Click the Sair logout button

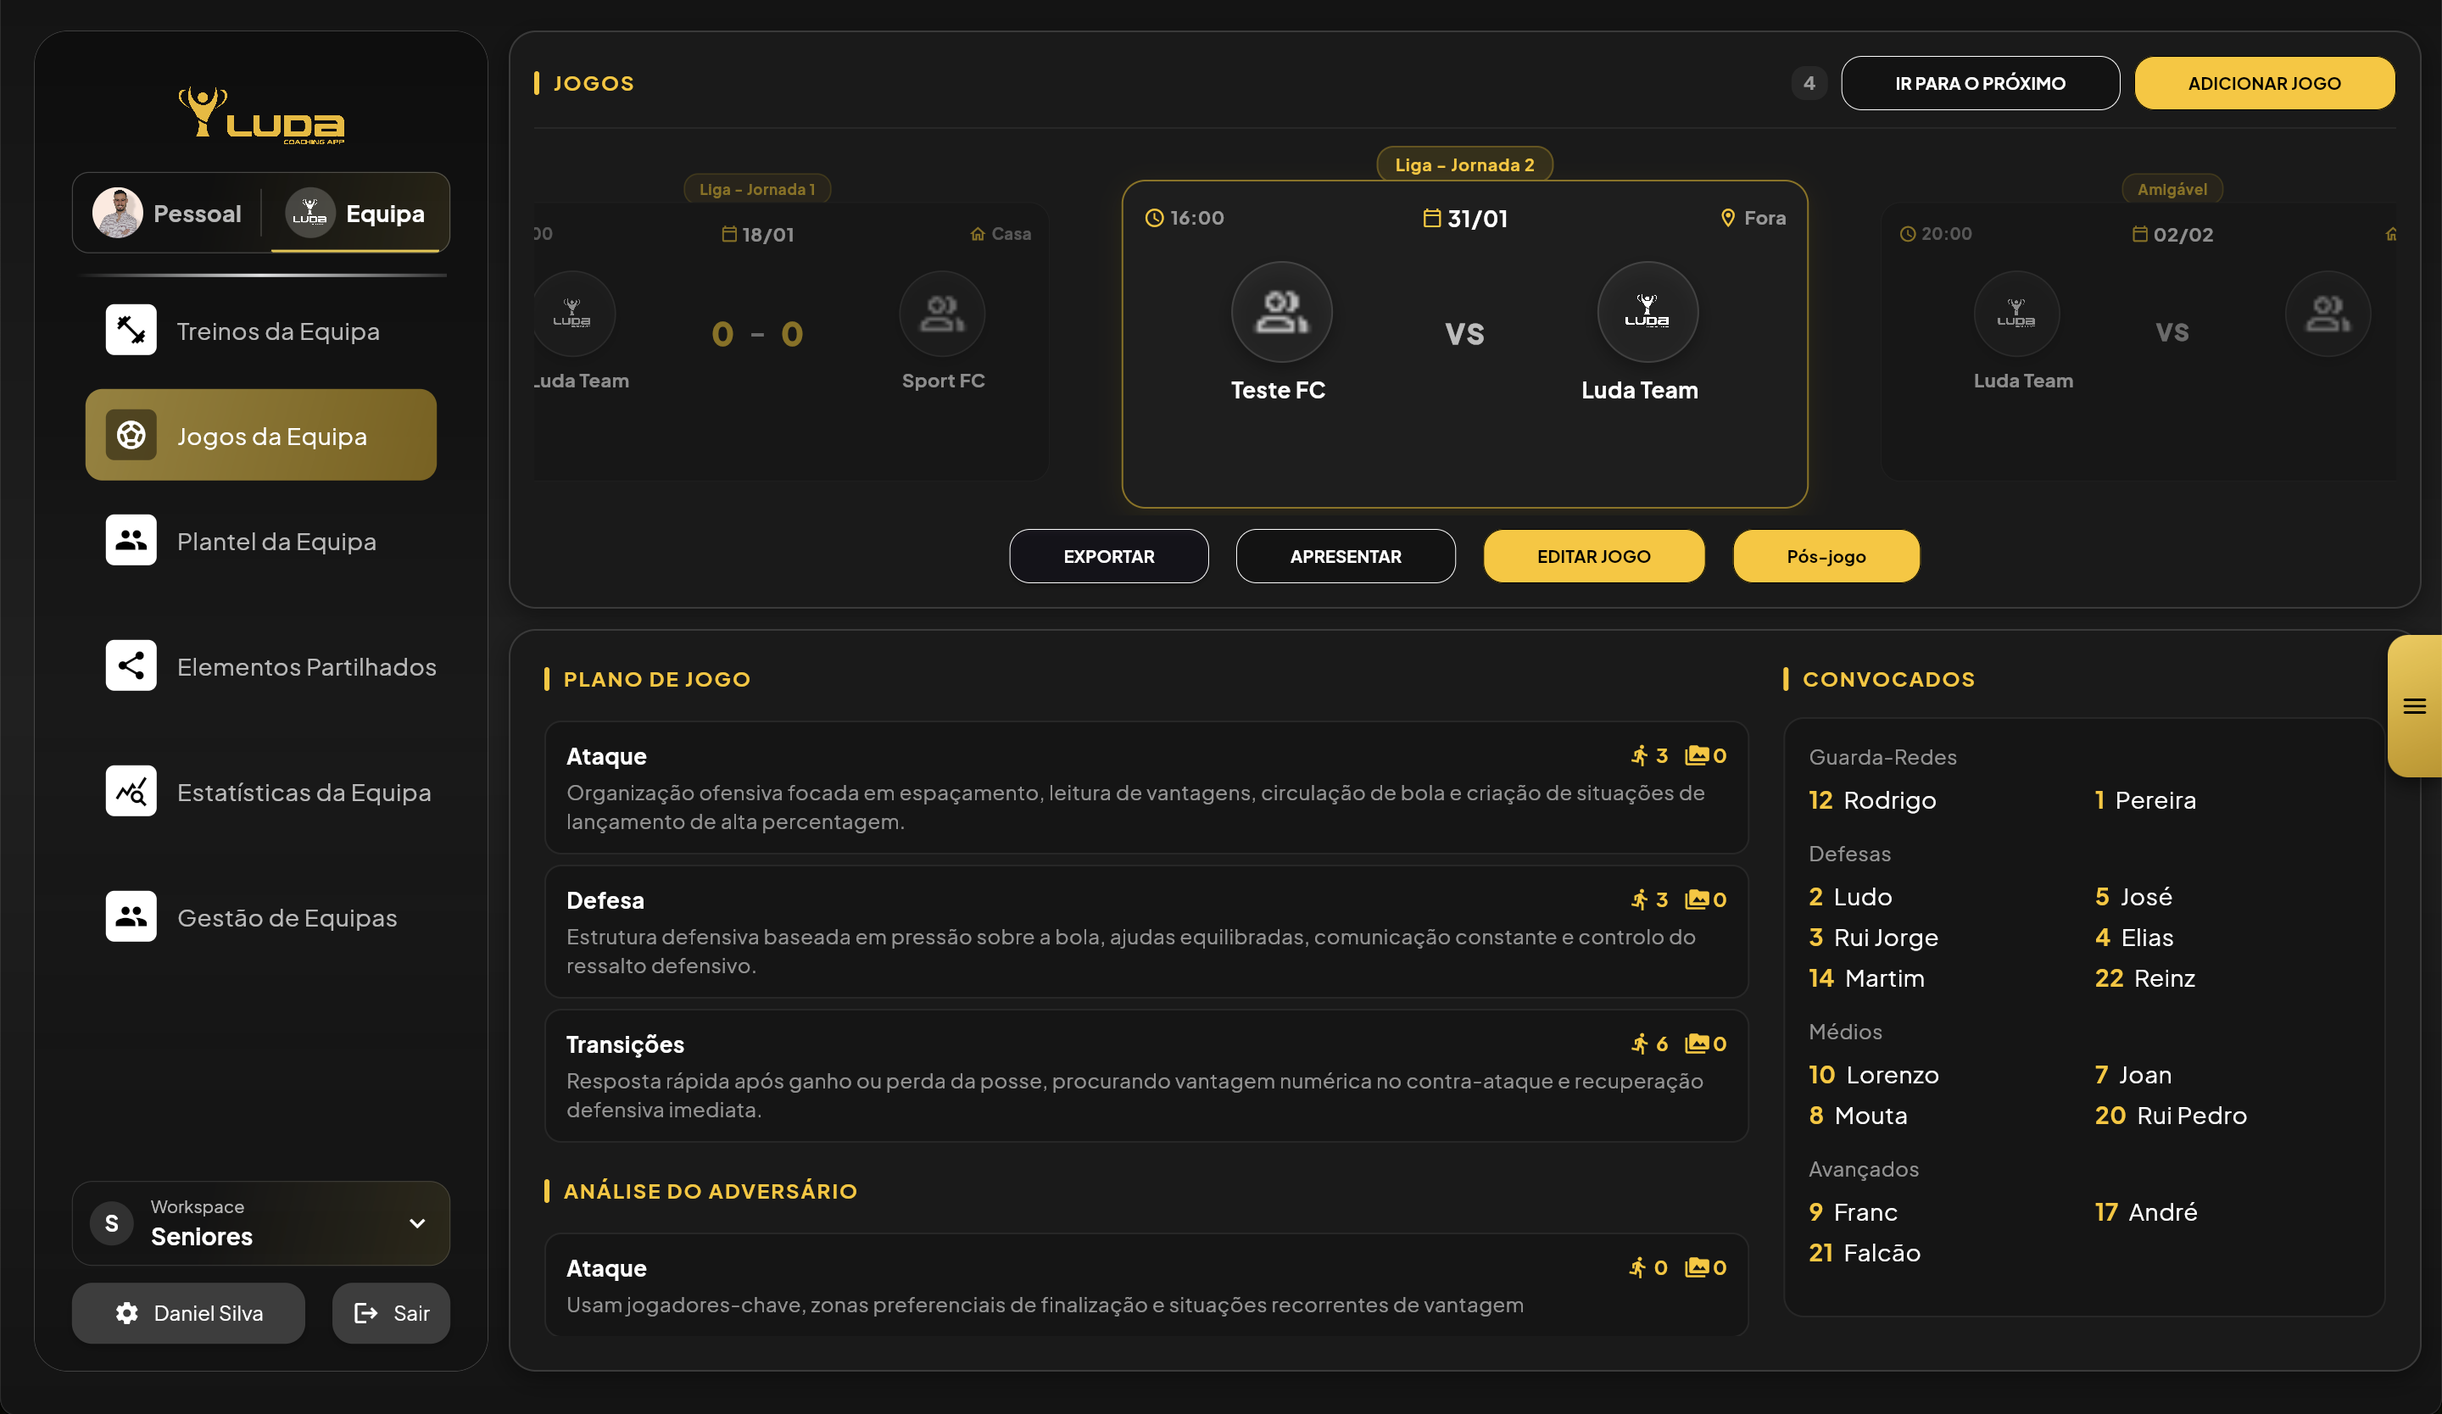click(391, 1313)
